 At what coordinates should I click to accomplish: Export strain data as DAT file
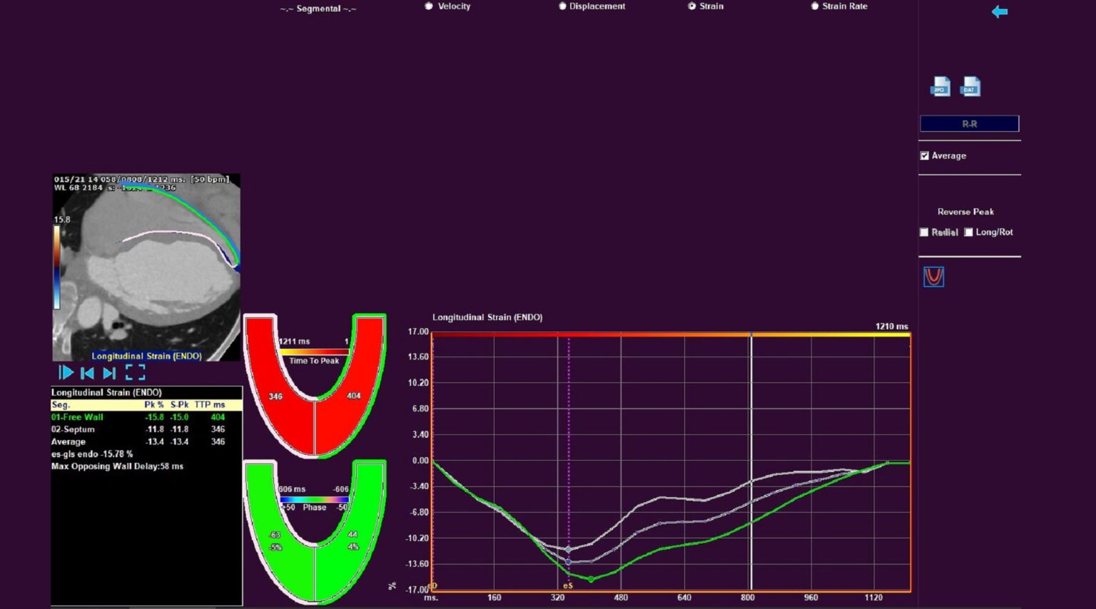pyautogui.click(x=970, y=87)
